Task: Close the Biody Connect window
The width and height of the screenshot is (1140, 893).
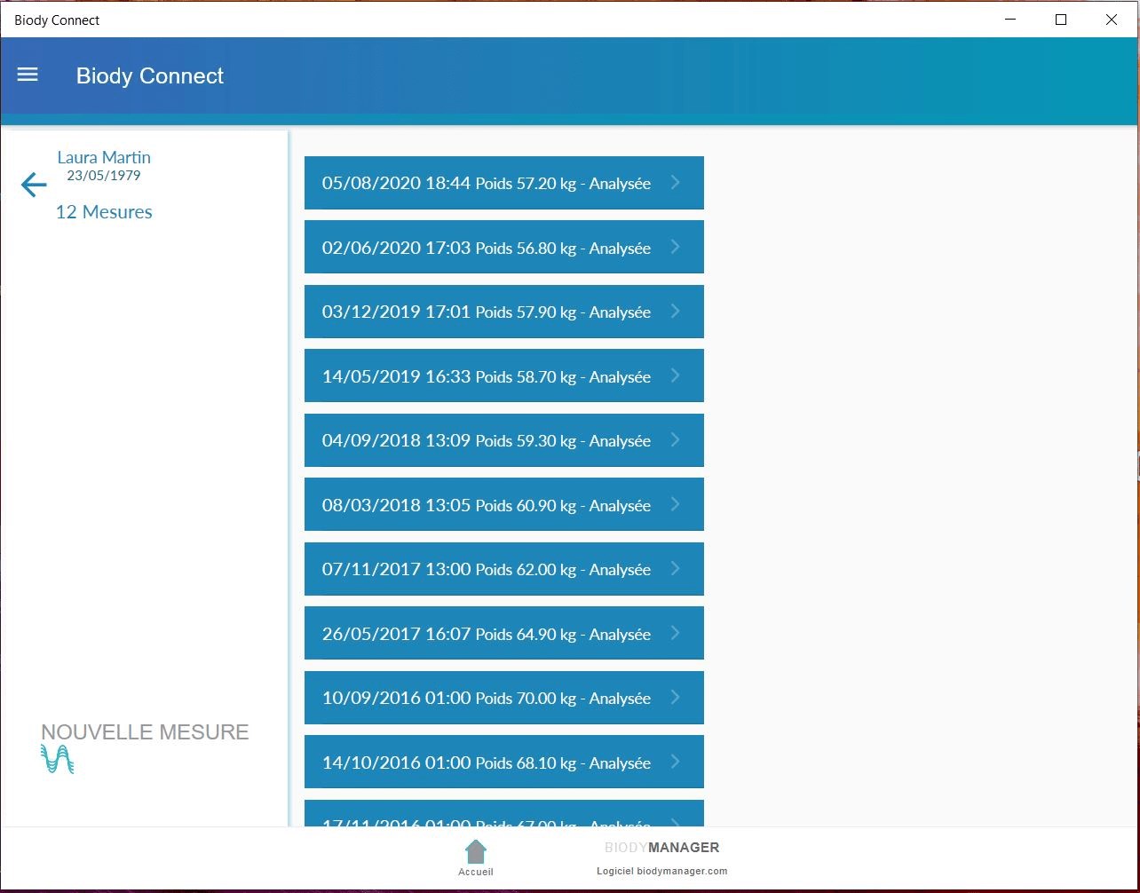Action: click(x=1112, y=20)
